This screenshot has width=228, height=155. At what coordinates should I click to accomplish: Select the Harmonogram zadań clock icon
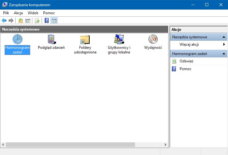[18, 39]
